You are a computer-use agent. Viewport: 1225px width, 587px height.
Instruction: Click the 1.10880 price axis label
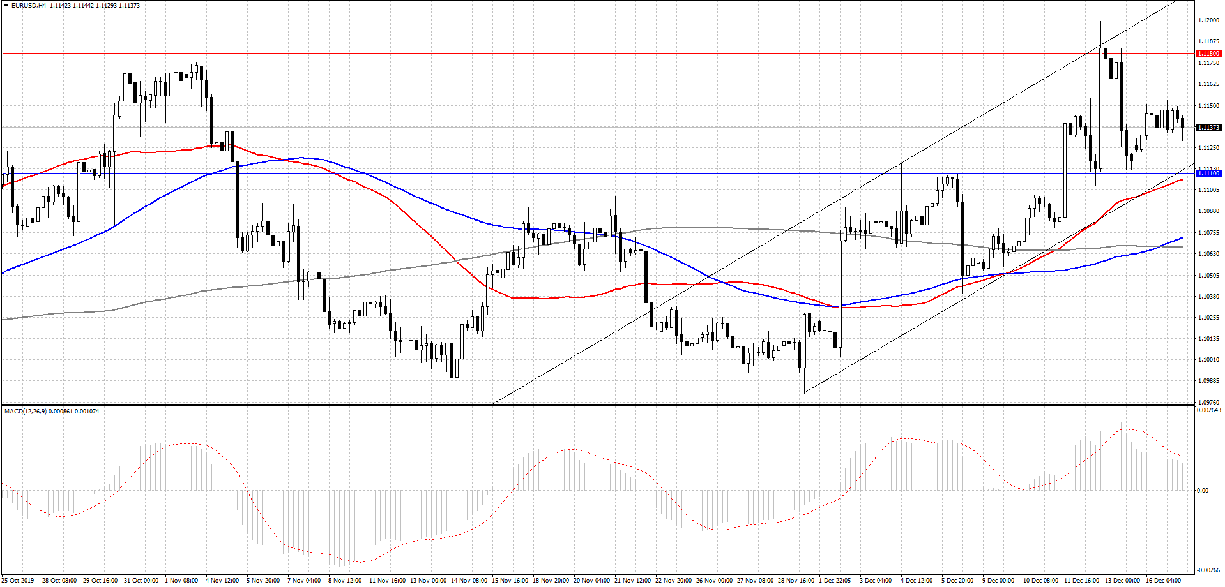point(1209,211)
